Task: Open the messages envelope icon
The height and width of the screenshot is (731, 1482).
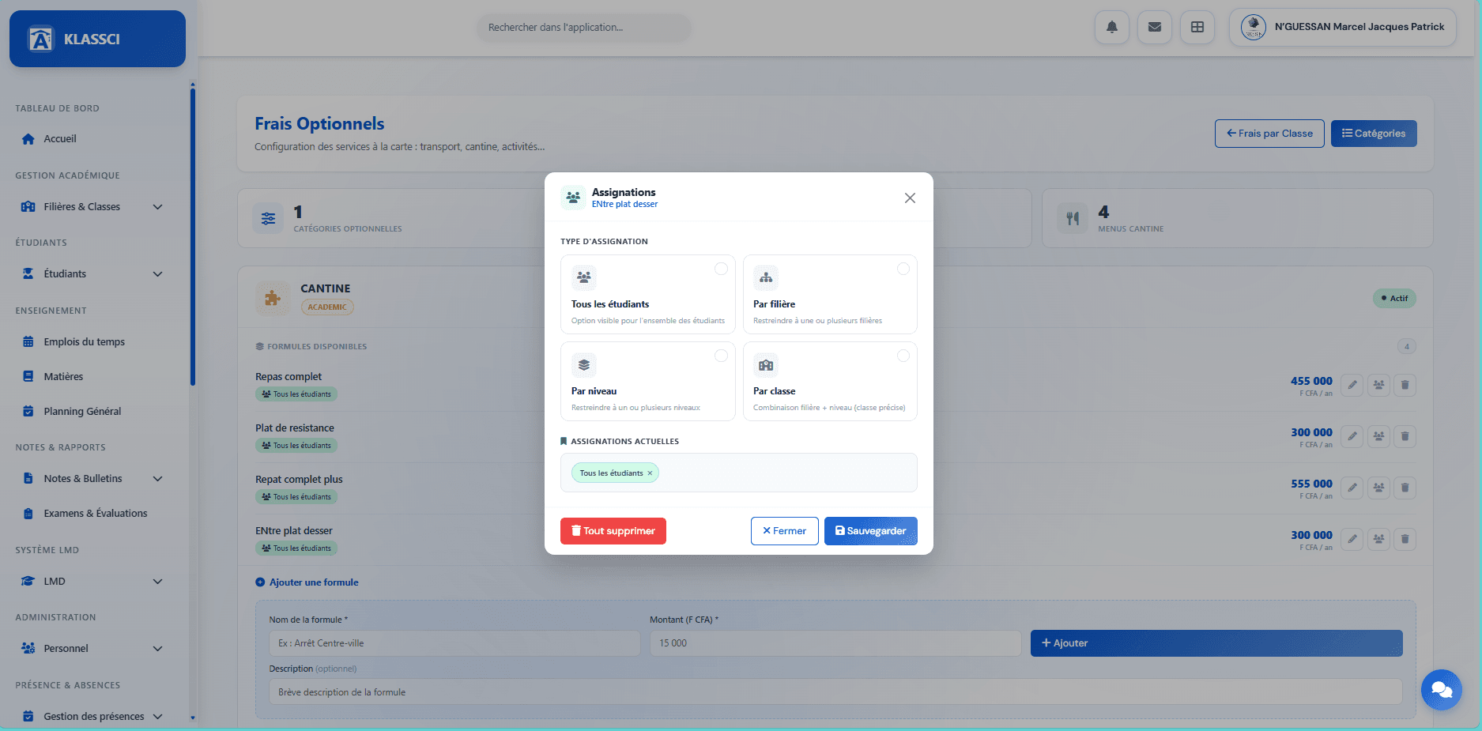Action: [1154, 27]
